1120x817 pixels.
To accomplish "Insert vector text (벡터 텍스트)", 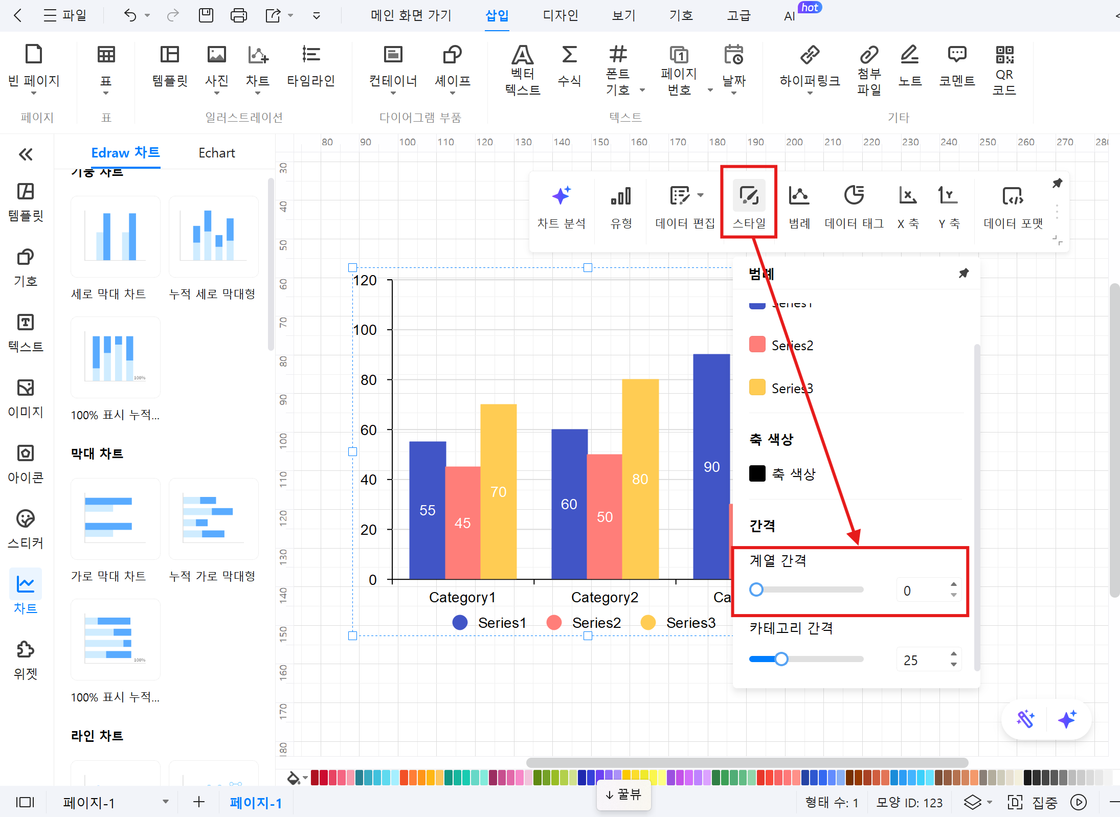I will [x=522, y=70].
